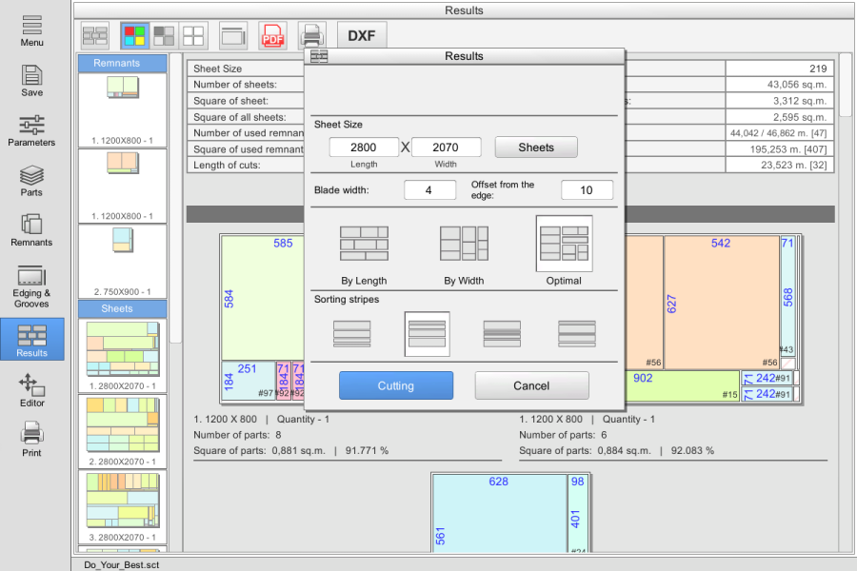Open Remnants section in sidebar
Image resolution: width=857 pixels, height=571 pixels.
(x=31, y=230)
